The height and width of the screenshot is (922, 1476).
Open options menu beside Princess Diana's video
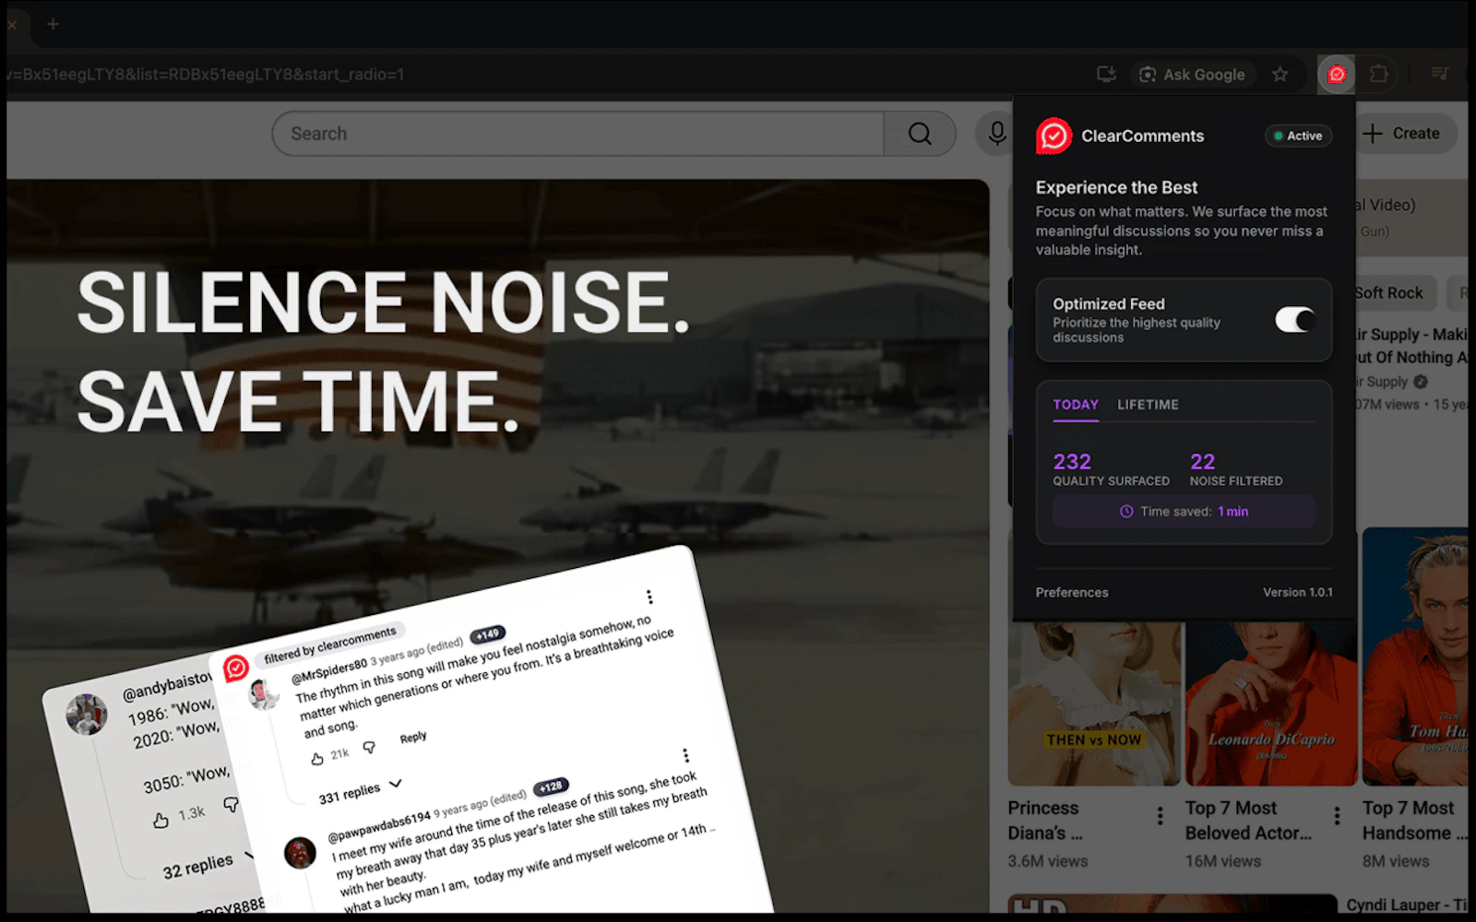tap(1160, 815)
